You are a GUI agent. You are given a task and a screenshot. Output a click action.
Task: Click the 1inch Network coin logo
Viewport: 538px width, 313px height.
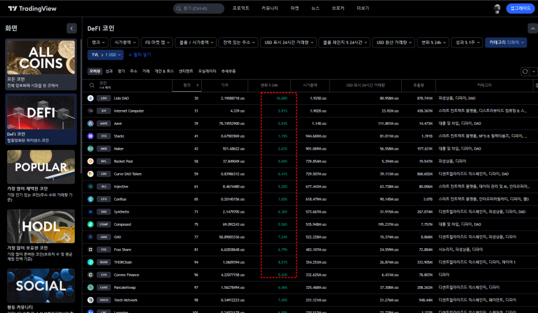[91, 300]
